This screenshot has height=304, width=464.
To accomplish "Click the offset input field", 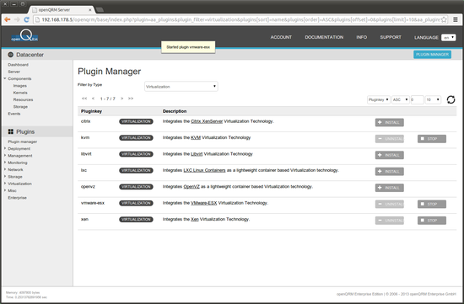I will point(417,99).
